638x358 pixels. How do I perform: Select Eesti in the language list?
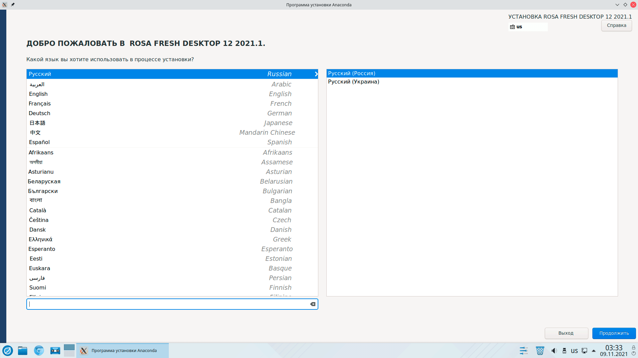[x=172, y=259]
